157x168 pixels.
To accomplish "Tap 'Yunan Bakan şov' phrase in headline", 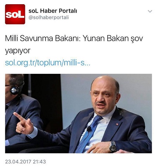I will coord(113,39).
